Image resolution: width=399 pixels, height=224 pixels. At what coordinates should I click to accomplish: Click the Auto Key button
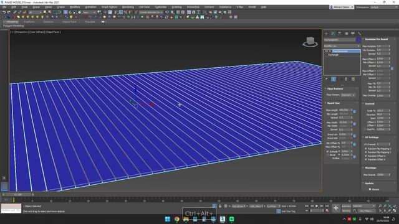347,206
